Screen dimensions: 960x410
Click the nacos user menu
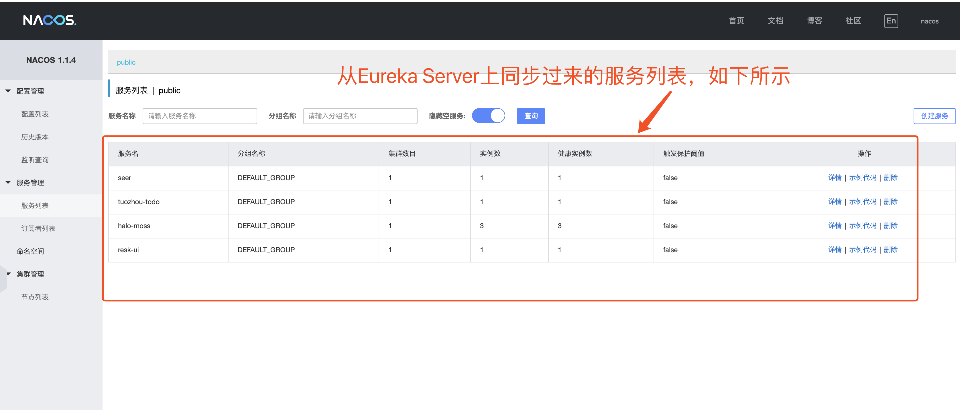[929, 21]
